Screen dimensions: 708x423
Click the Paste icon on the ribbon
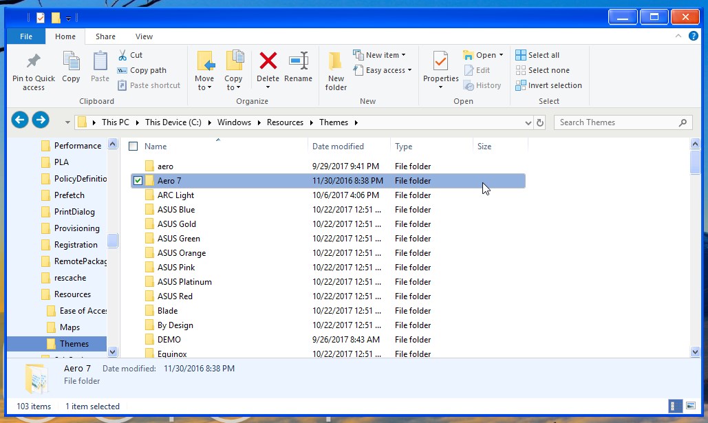(99, 69)
